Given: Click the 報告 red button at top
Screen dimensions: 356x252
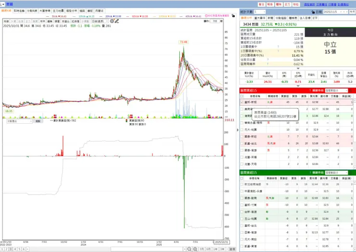Looking at the screenshot, I should (x=270, y=4).
